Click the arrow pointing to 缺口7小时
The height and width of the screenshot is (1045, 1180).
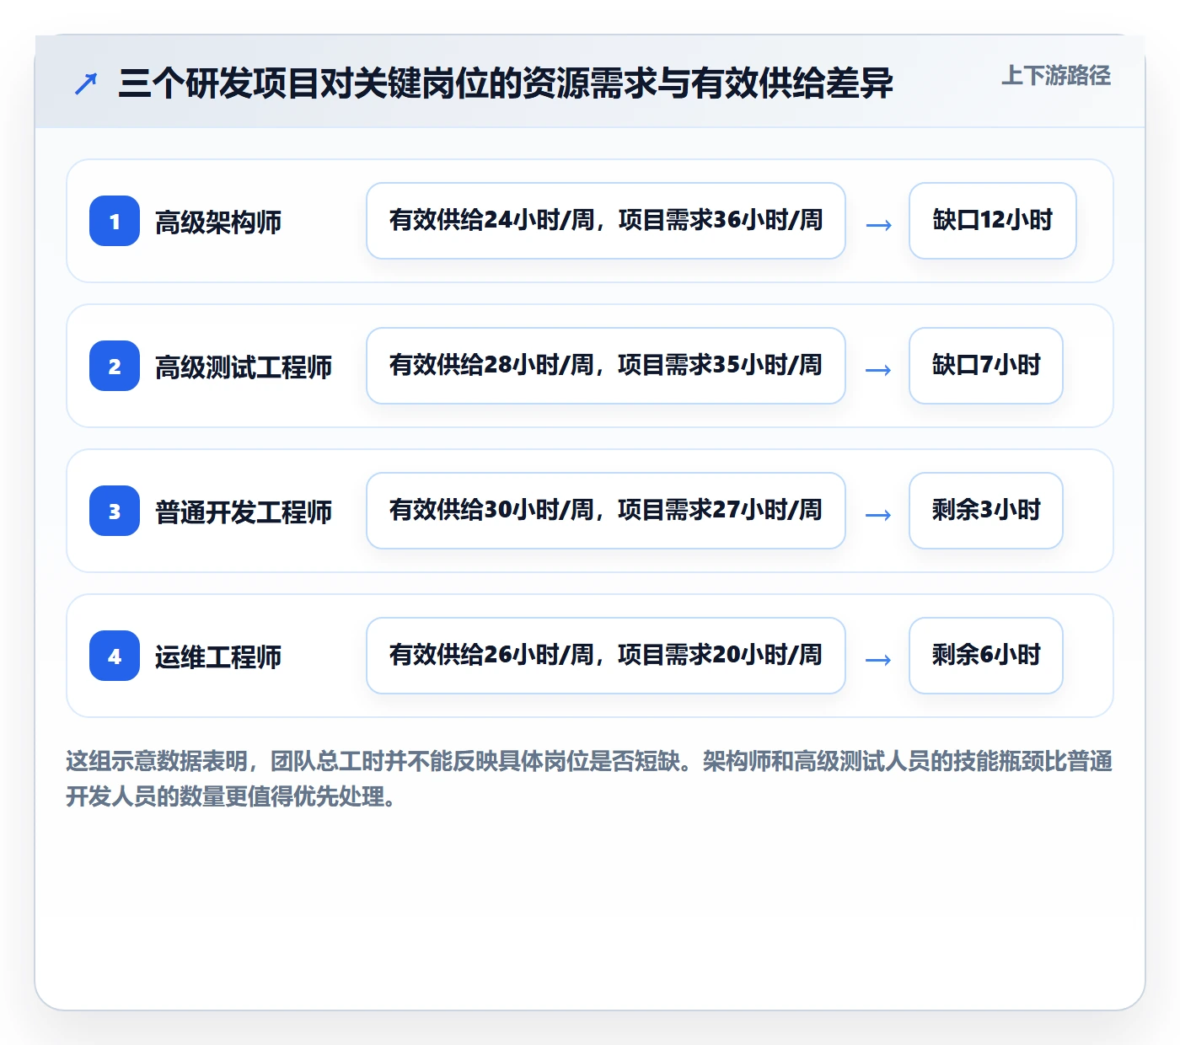point(878,370)
